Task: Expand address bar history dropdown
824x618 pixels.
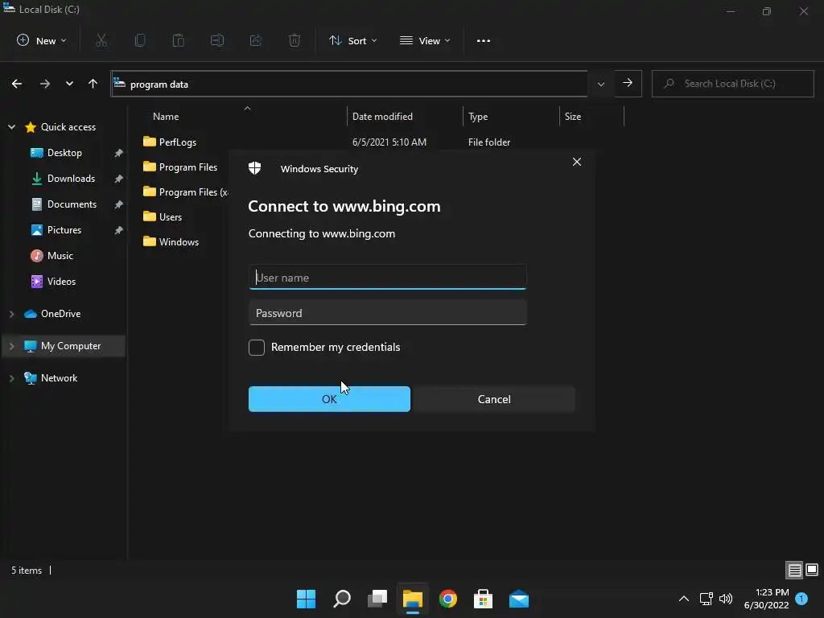Action: point(600,84)
